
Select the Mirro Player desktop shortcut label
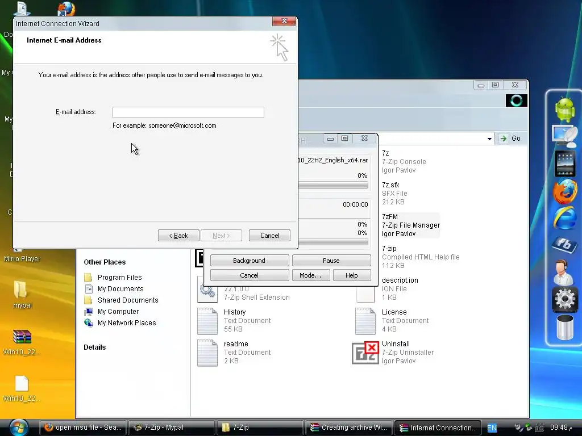(22, 259)
